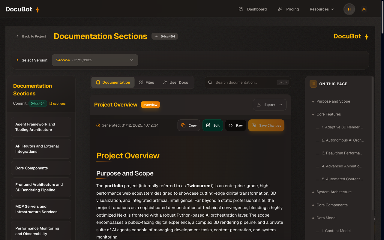Viewport: 384px width, 240px height.
Task: Switch to the Files tab
Action: (x=147, y=82)
